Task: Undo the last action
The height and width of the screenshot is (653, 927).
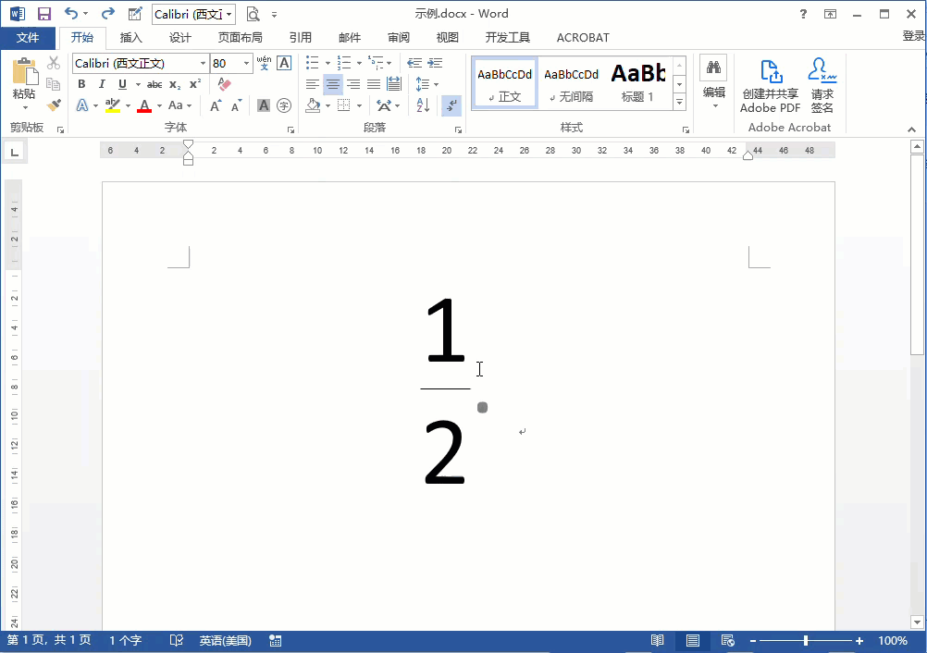Action: pyautogui.click(x=71, y=14)
